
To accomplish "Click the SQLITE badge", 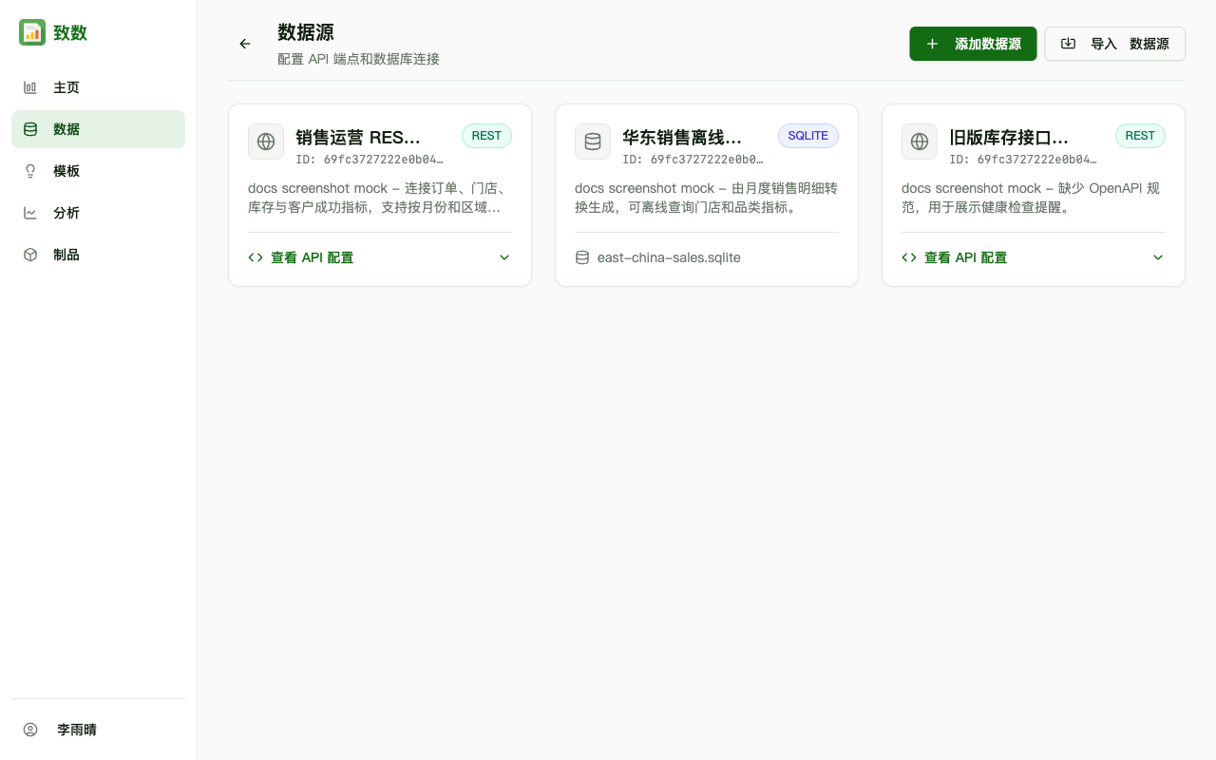I will coord(808,136).
